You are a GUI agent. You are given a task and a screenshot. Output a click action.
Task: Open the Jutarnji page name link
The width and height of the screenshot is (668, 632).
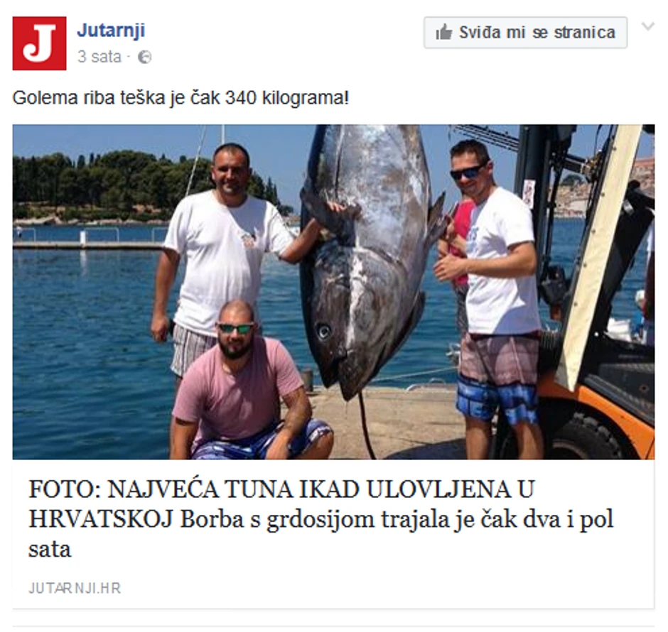pos(111,31)
